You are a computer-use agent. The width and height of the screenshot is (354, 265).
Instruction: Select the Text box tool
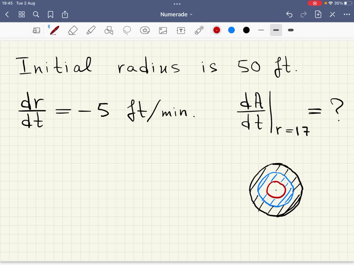pos(181,30)
